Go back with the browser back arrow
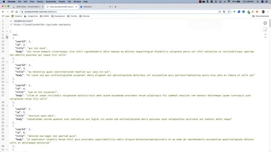Image resolution: width=271 pixels, height=152 pixels. coord(3,12)
